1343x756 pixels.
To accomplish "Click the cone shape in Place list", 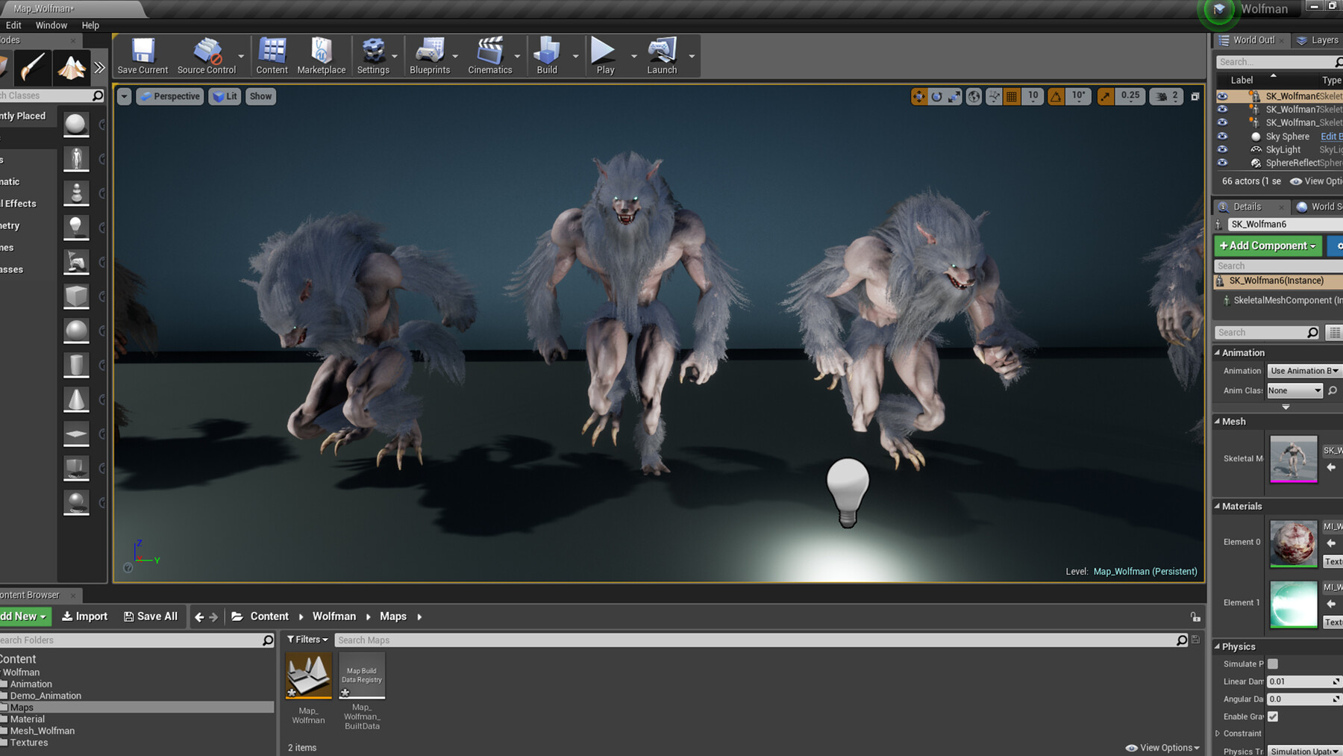I will 76,399.
